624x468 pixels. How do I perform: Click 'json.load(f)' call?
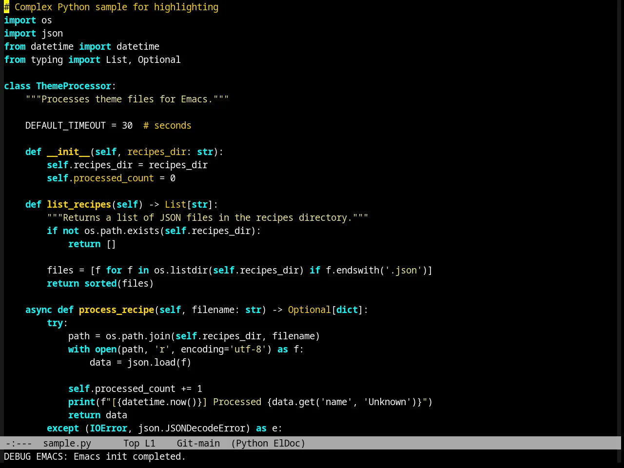[159, 362]
